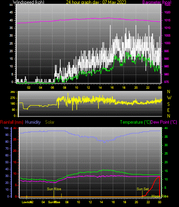
Task: Click the "45" value on the windspeed scale
Action: 11,13
